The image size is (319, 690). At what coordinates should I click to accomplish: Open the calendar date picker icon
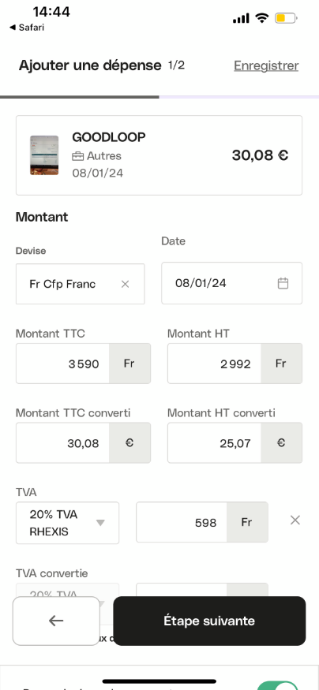[x=283, y=283]
